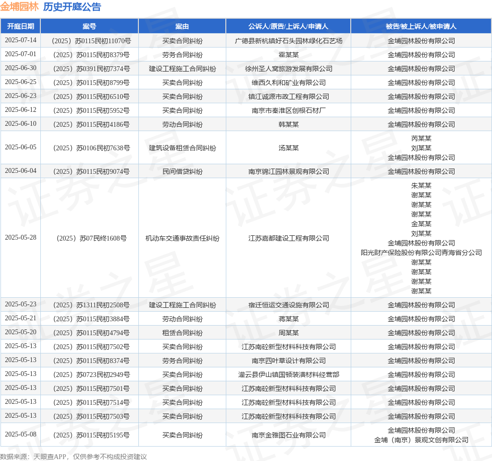492x461 pixels.
Task: Select the 开庭日期 column header
Action: tap(21, 26)
